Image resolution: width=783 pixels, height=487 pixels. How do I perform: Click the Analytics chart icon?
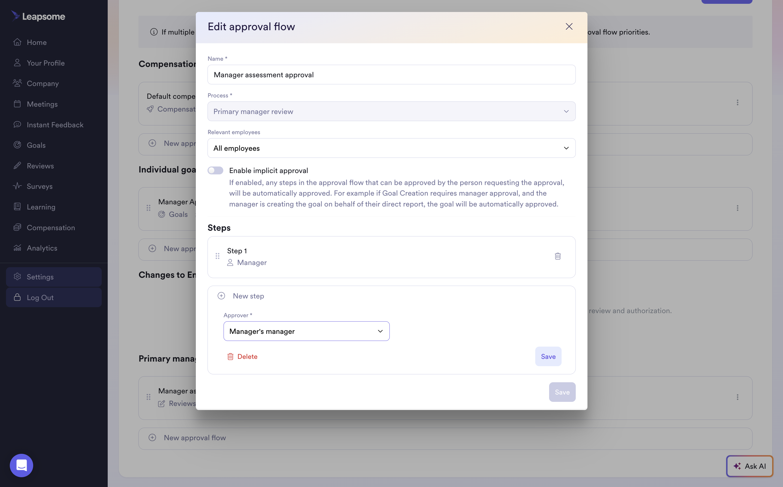[x=17, y=248]
